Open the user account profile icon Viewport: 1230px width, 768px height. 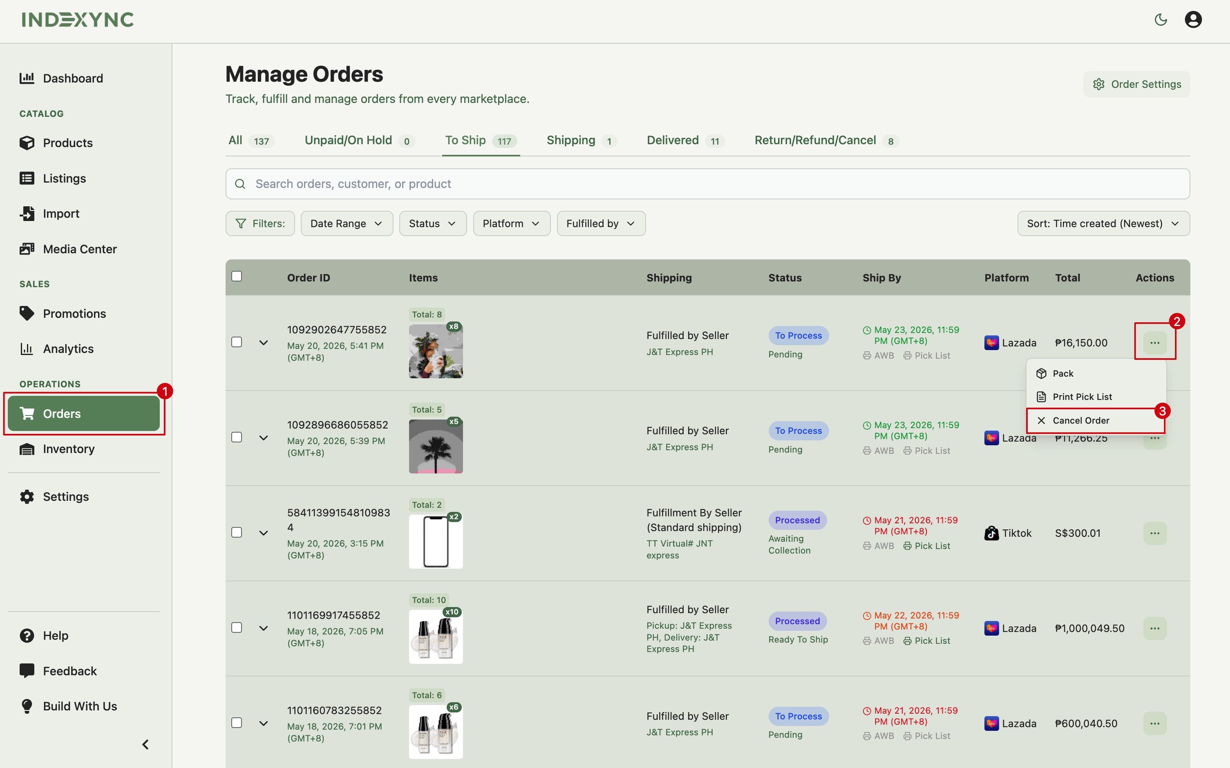(x=1193, y=20)
